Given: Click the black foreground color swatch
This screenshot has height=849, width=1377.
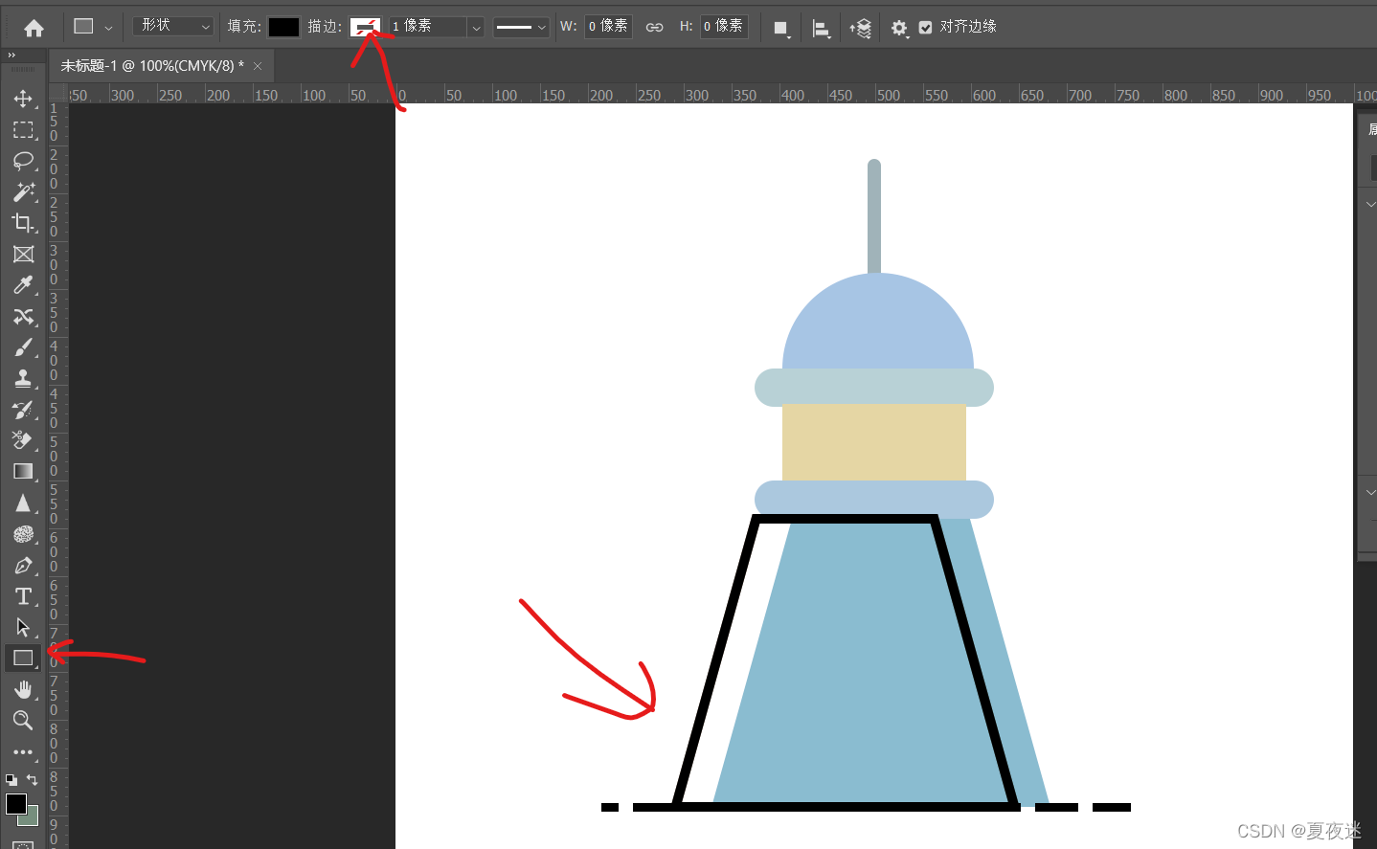Looking at the screenshot, I should pyautogui.click(x=16, y=804).
